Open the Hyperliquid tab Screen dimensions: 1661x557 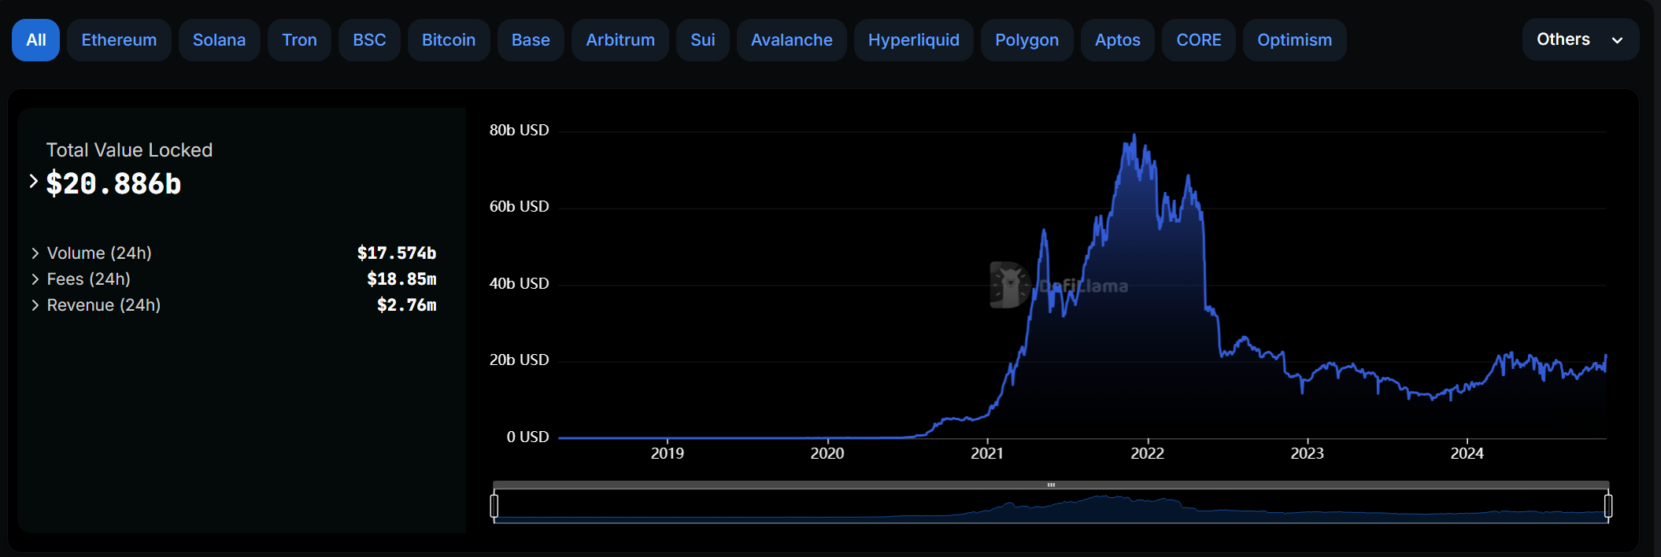point(913,40)
